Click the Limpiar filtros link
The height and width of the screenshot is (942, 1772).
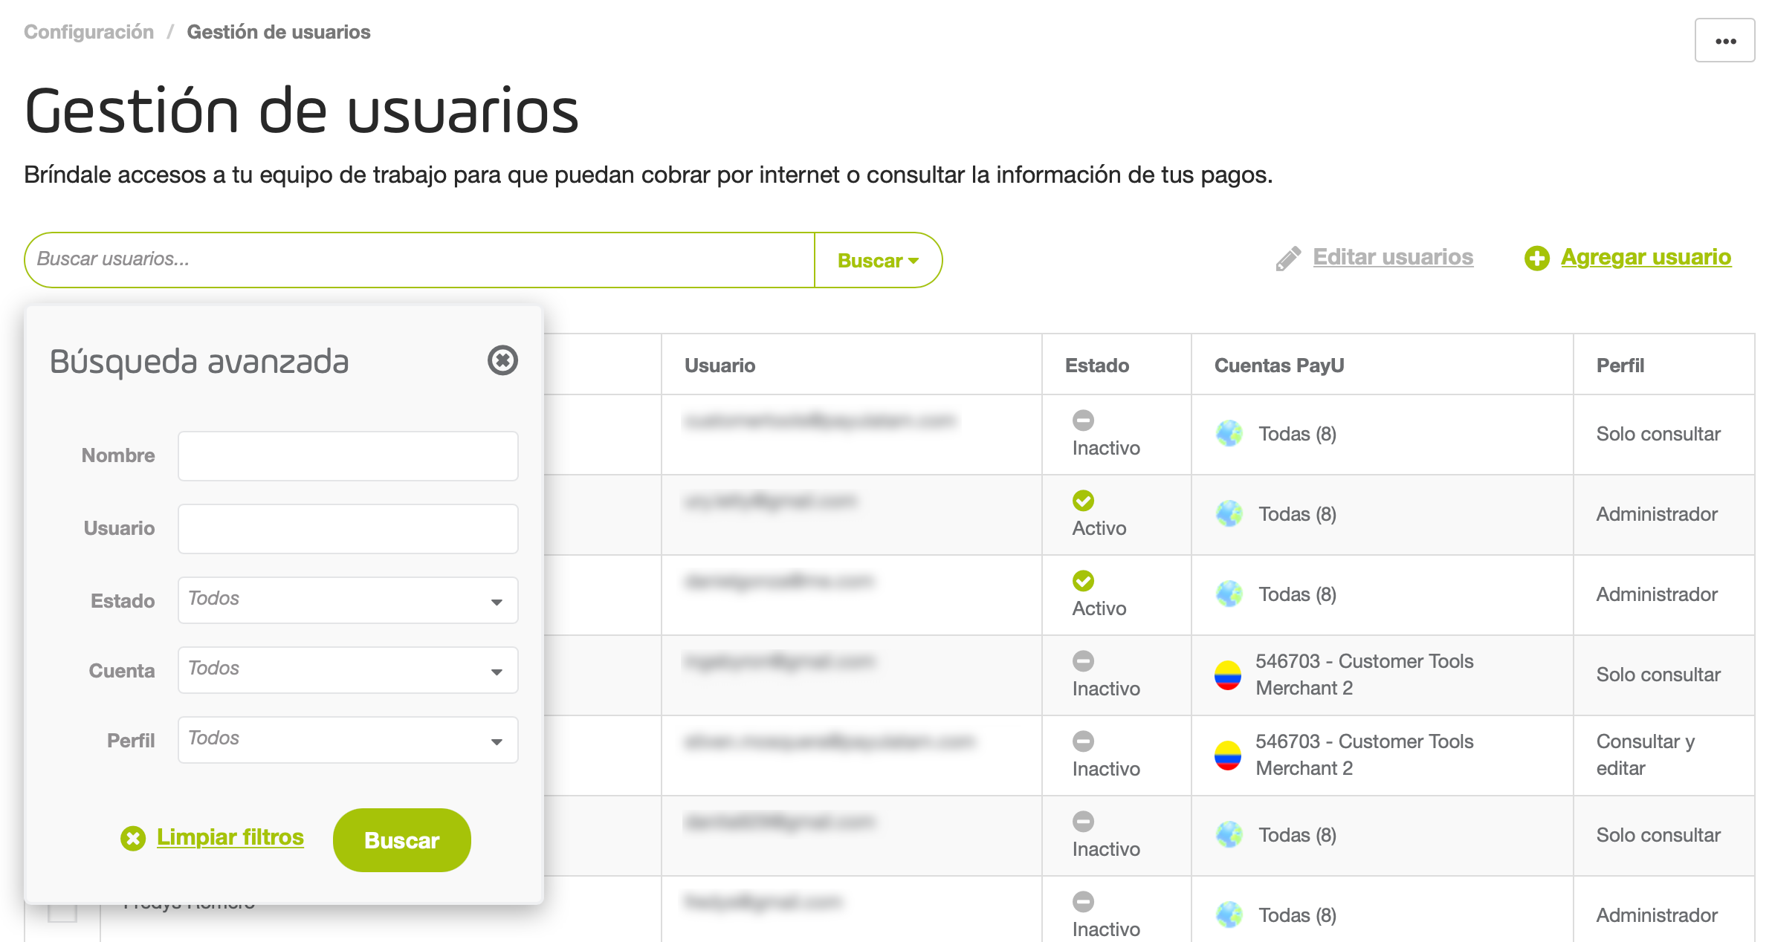point(230,837)
